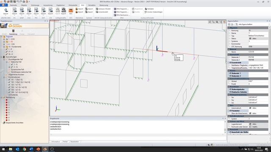Image resolution: width=271 pixels, height=152 pixels.
Task: Open the Objekte ribbon tab
Action: click(x=24, y=5)
